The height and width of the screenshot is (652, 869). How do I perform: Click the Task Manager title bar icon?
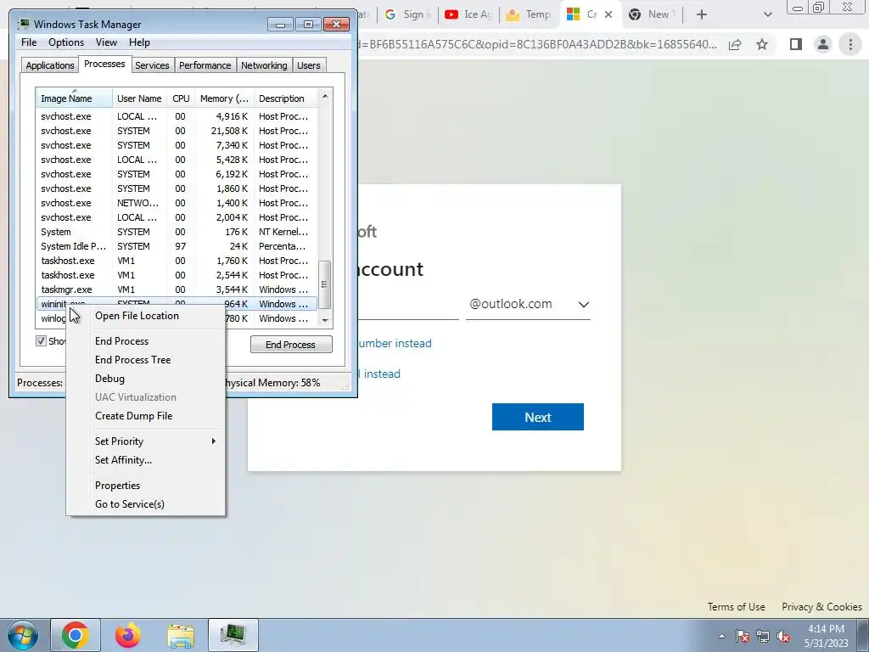(x=23, y=25)
